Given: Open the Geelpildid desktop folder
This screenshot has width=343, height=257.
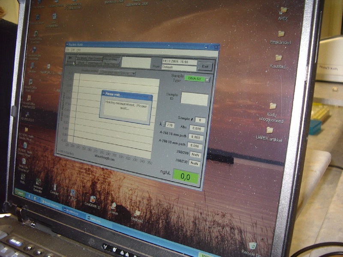Looking at the screenshot, I should (x=137, y=216).
